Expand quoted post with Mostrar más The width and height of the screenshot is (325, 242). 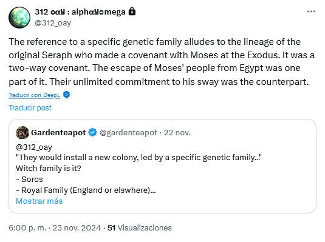click(39, 201)
